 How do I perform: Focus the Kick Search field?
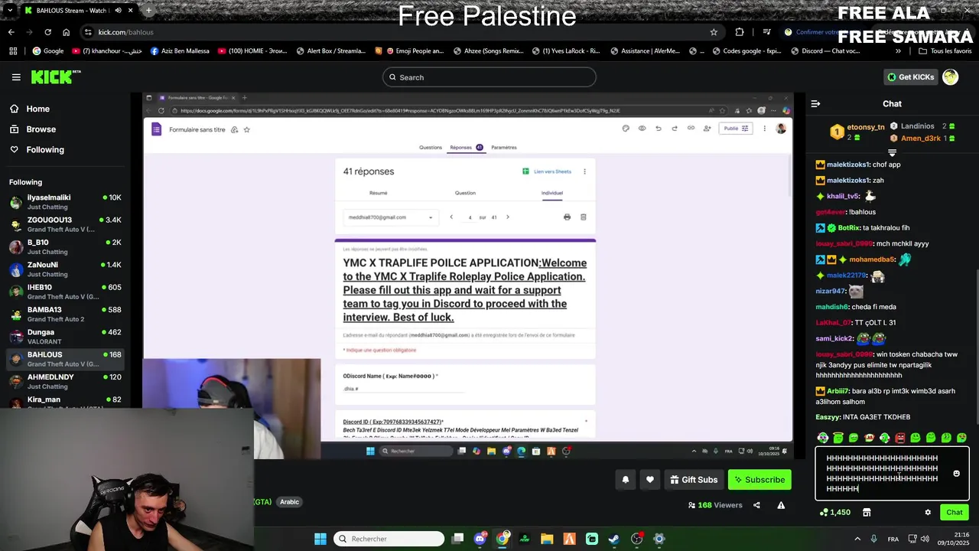point(489,77)
